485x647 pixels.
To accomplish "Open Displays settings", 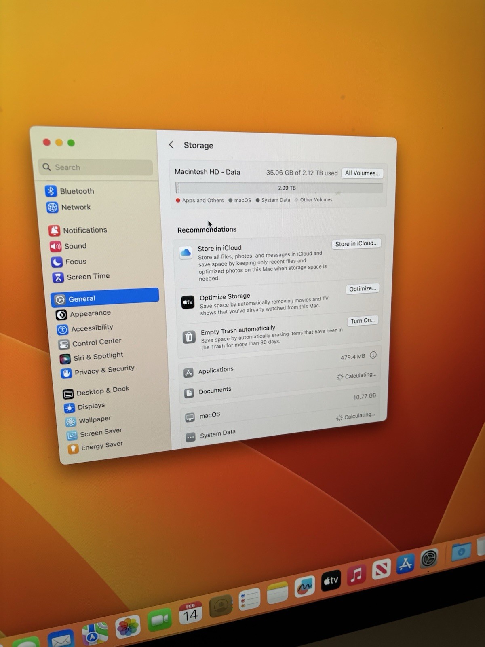I will [x=85, y=407].
